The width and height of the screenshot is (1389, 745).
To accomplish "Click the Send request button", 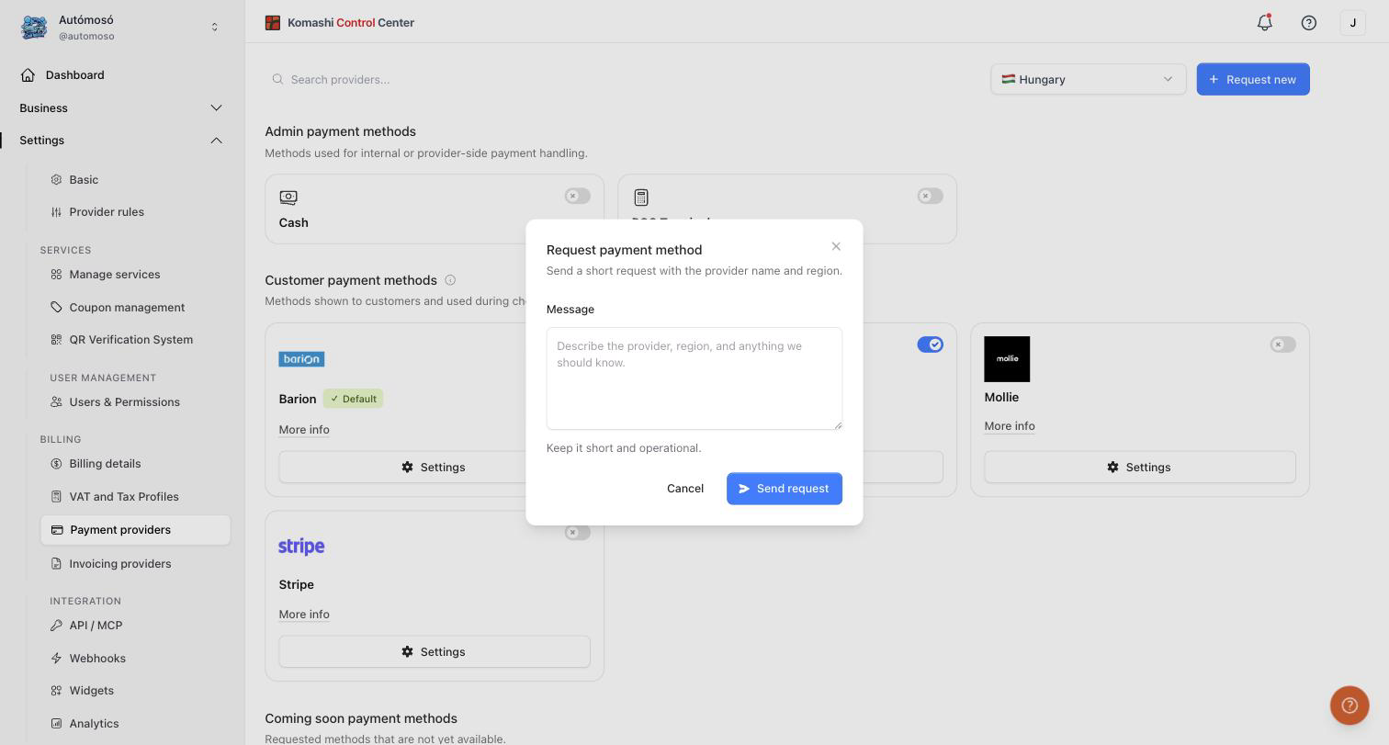I will [785, 489].
